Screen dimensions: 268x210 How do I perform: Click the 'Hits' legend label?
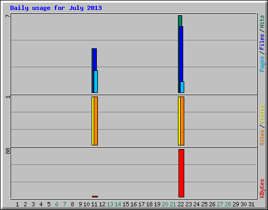pyautogui.click(x=262, y=22)
